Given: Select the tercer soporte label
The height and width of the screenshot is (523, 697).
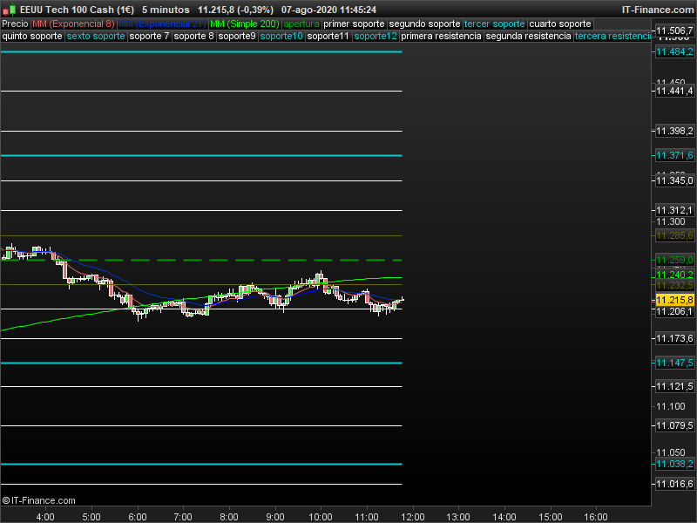Looking at the screenshot, I should 495,24.
